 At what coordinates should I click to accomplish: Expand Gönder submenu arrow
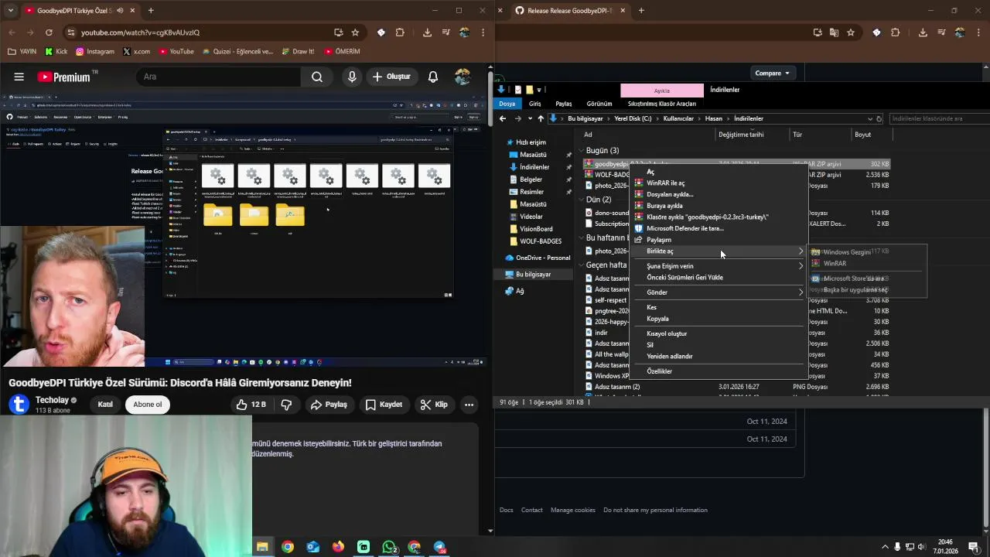pyautogui.click(x=801, y=292)
